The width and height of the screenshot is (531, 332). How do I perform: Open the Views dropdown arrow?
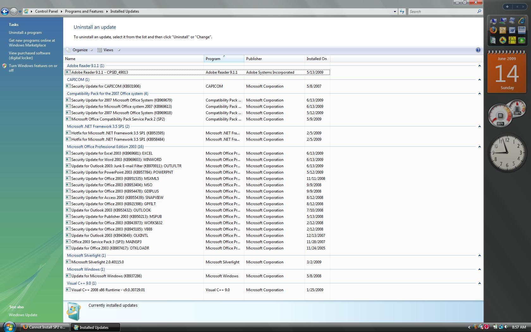[x=119, y=50]
